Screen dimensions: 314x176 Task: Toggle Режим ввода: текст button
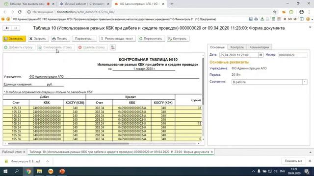coord(117,39)
